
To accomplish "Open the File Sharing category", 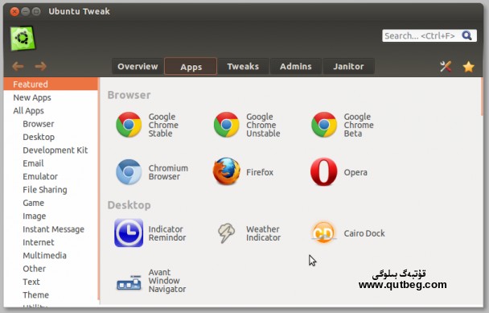I will [51, 190].
